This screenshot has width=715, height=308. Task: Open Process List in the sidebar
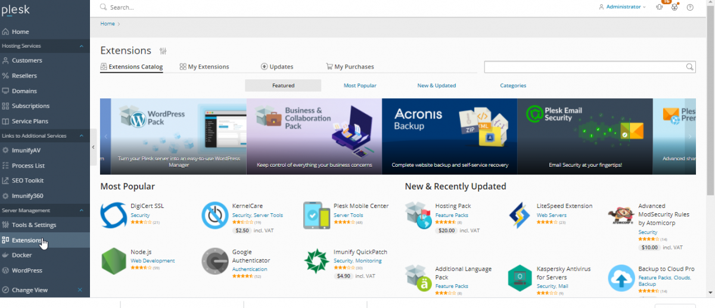pyautogui.click(x=45, y=166)
